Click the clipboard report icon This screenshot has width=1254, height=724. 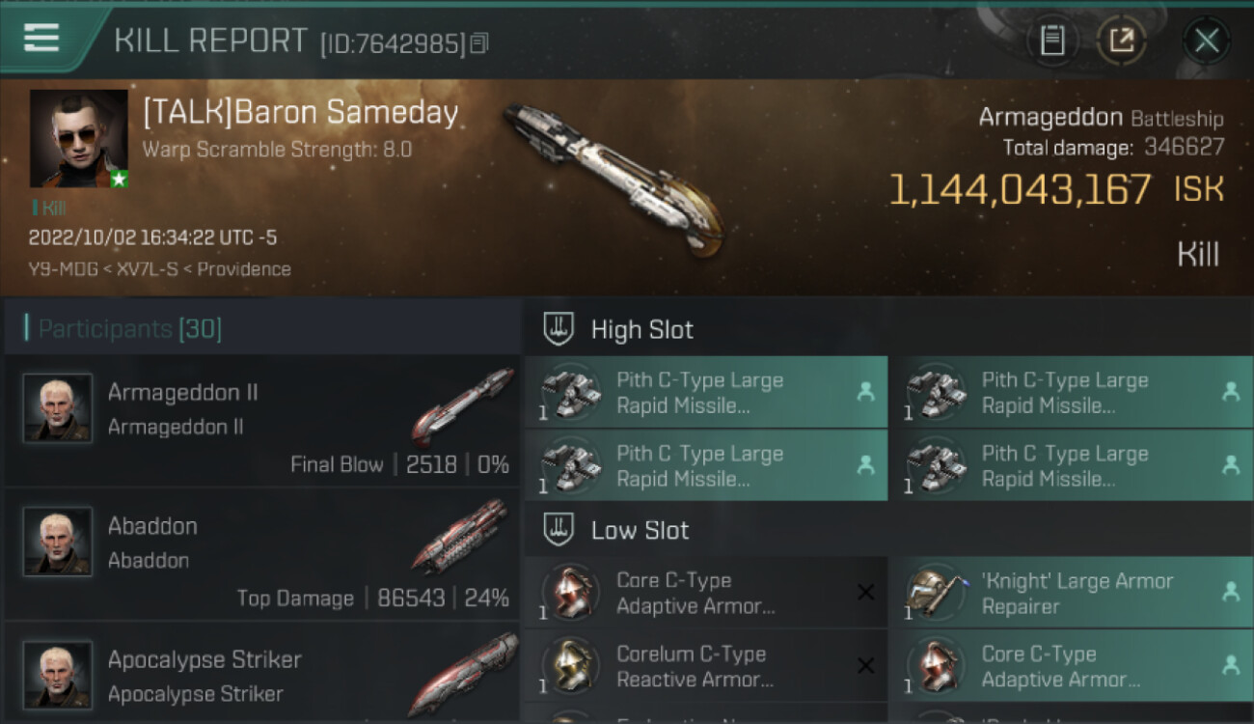[1052, 41]
